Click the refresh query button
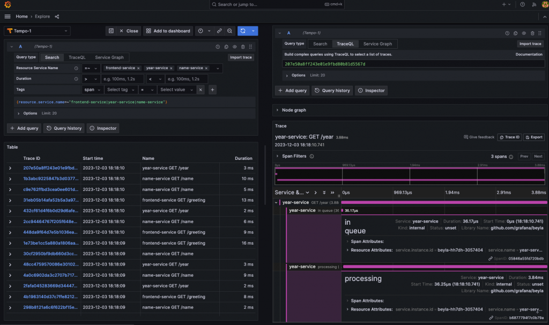Image resolution: width=549 pixels, height=325 pixels. click(243, 31)
